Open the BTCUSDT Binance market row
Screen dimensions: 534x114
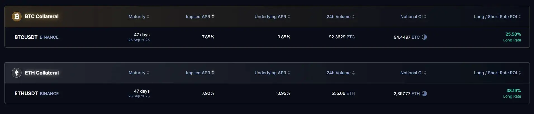tap(267, 37)
